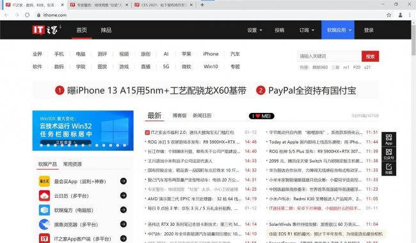Close the 专家警告 browser tab
The height and width of the screenshot is (243, 416).
(x=127, y=4)
